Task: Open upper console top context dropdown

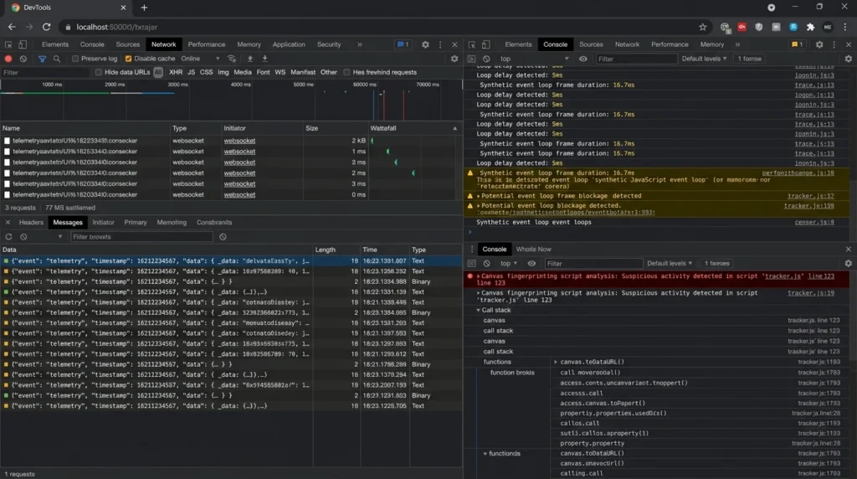Action: [x=534, y=59]
